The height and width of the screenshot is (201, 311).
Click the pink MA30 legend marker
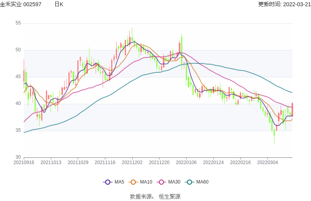pos(161,182)
